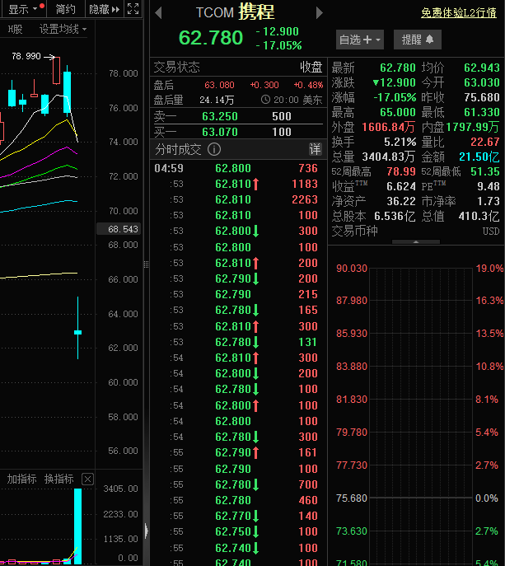Viewport: 505px width, 566px height.
Task: Open trade details with 详 icon
Action: pyautogui.click(x=315, y=149)
